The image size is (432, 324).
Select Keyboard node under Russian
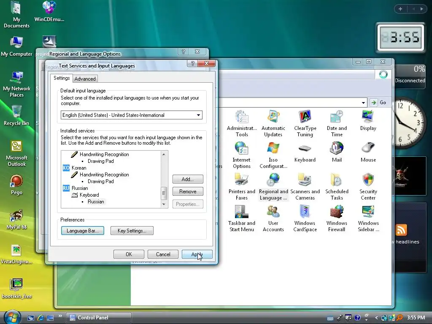(x=89, y=195)
